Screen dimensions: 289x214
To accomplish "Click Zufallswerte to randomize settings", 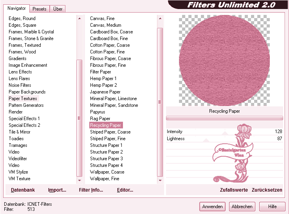I will [x=234, y=190].
